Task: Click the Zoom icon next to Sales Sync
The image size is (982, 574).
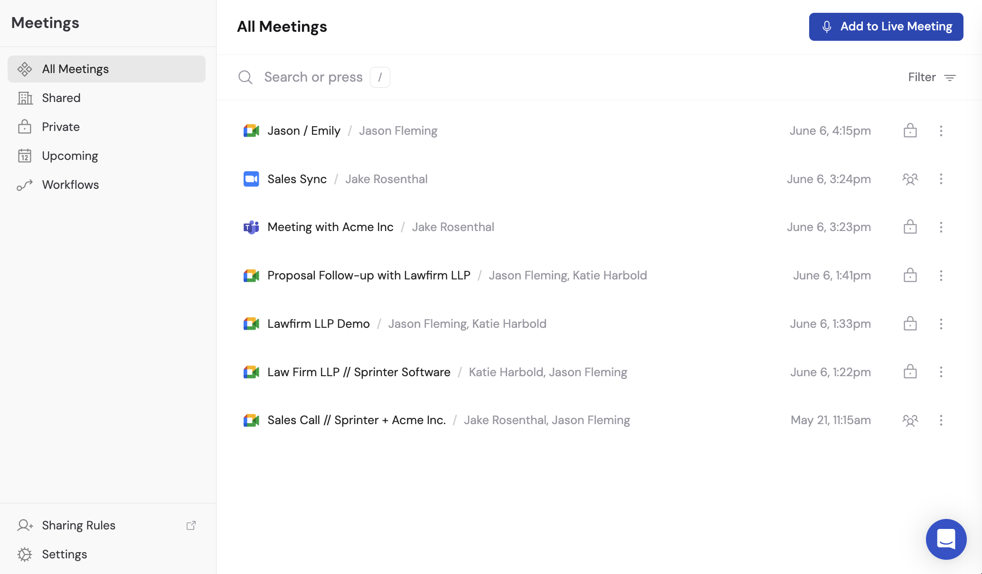Action: point(251,179)
